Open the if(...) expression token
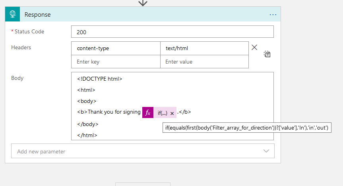 pyautogui.click(x=162, y=113)
